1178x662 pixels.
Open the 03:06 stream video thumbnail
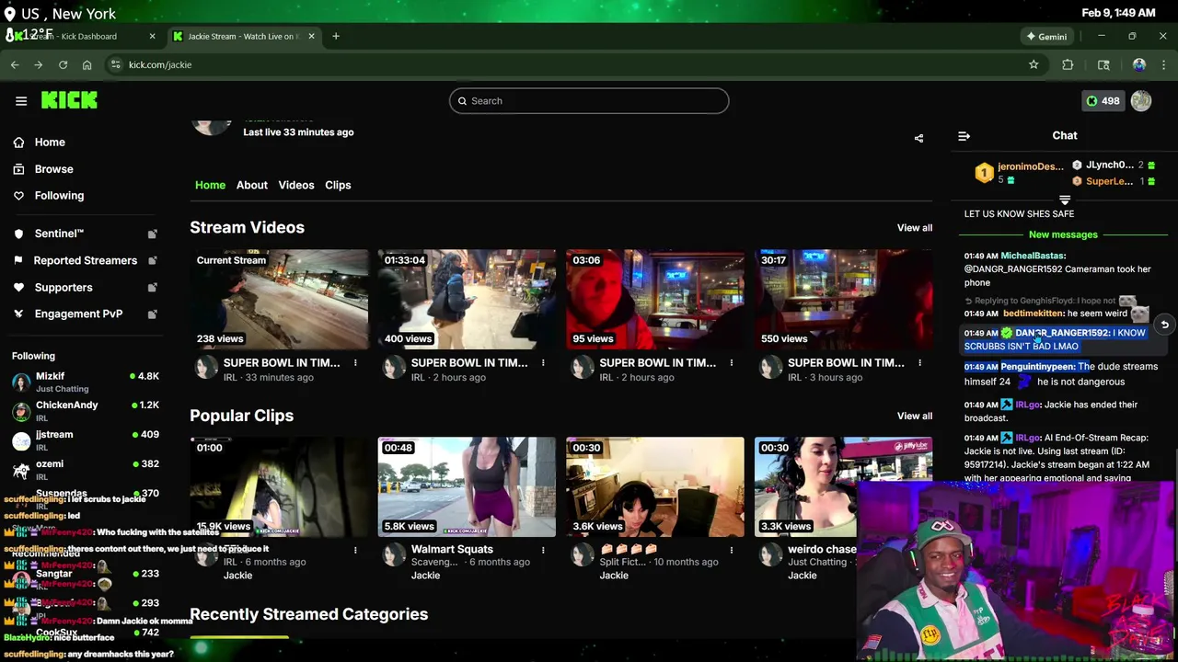click(x=655, y=299)
